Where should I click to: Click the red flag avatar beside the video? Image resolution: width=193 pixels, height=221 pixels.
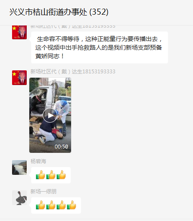click(x=19, y=78)
